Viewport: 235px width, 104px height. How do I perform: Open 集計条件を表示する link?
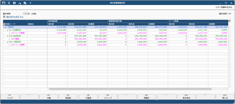(15, 17)
